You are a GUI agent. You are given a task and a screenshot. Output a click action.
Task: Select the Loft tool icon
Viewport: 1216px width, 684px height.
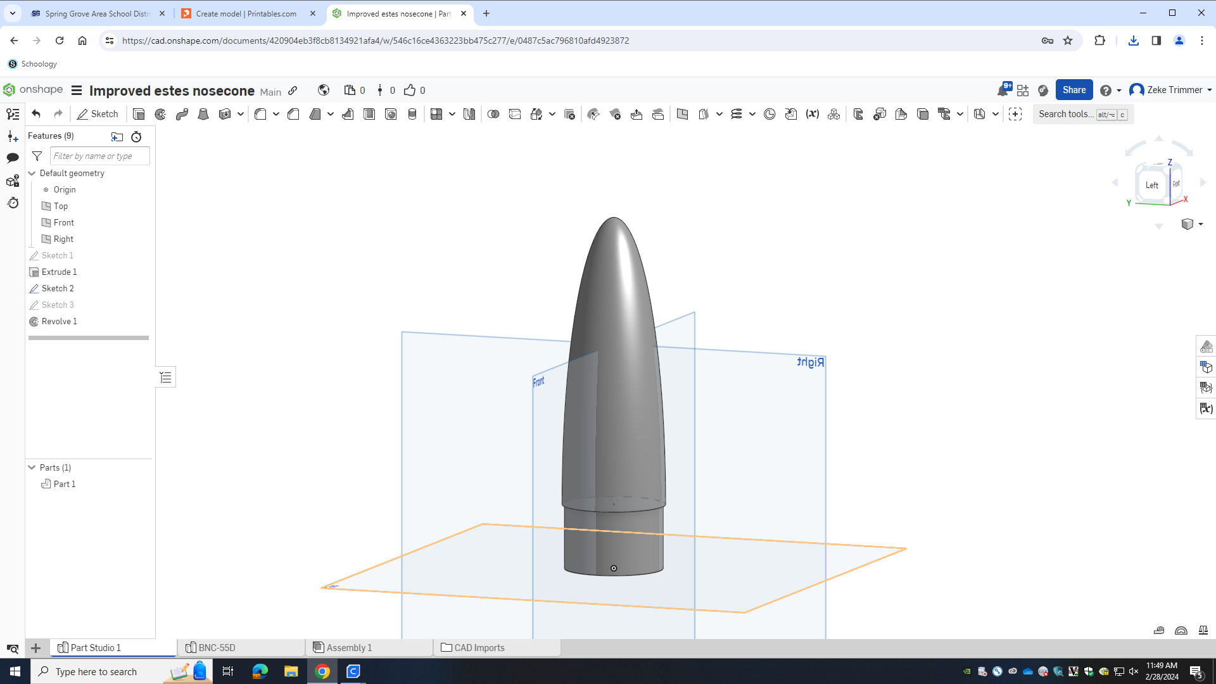(203, 114)
